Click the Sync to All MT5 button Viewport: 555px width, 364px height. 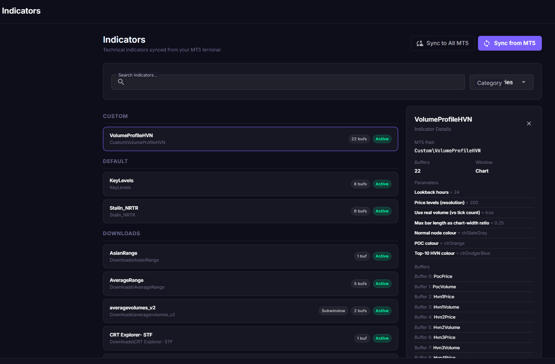(442, 43)
